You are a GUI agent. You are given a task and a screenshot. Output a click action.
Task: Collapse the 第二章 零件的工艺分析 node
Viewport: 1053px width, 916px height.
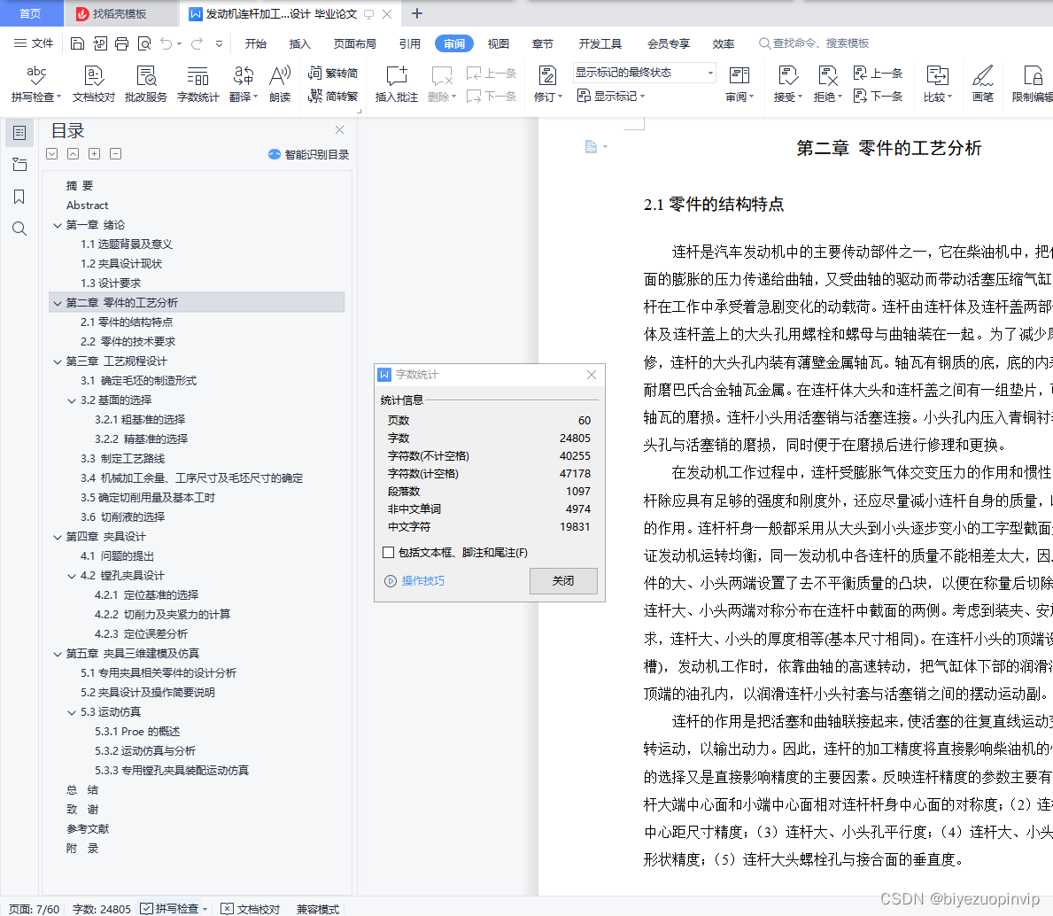point(57,303)
